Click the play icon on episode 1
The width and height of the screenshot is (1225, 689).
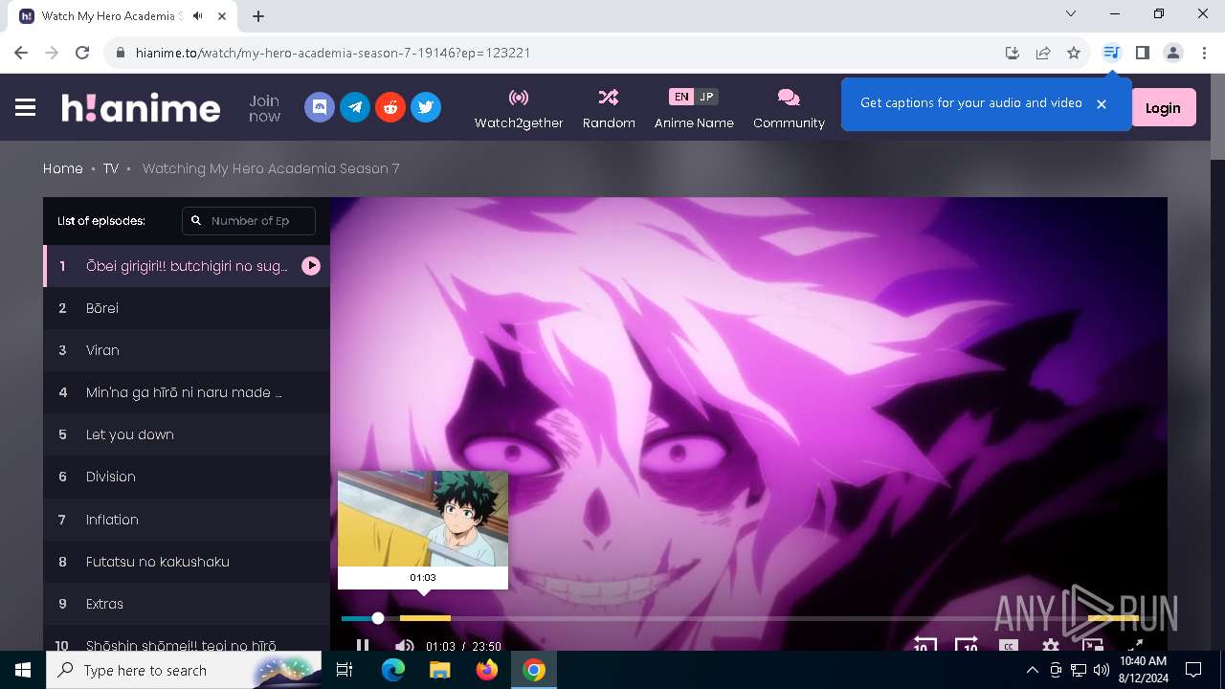(311, 266)
